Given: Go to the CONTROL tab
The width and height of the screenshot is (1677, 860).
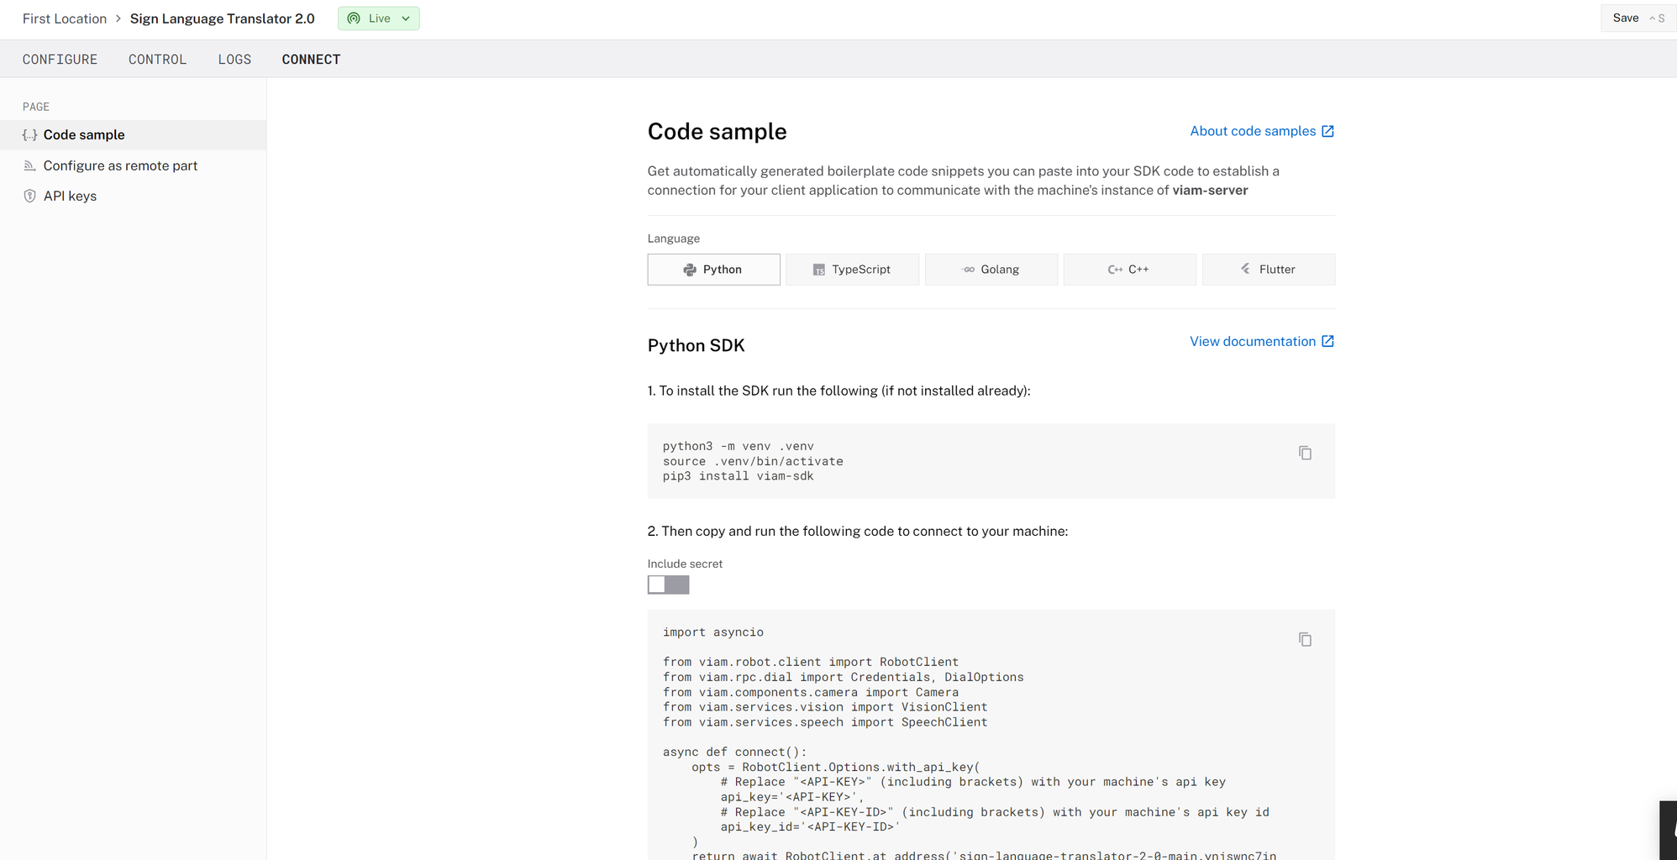Looking at the screenshot, I should click(157, 60).
